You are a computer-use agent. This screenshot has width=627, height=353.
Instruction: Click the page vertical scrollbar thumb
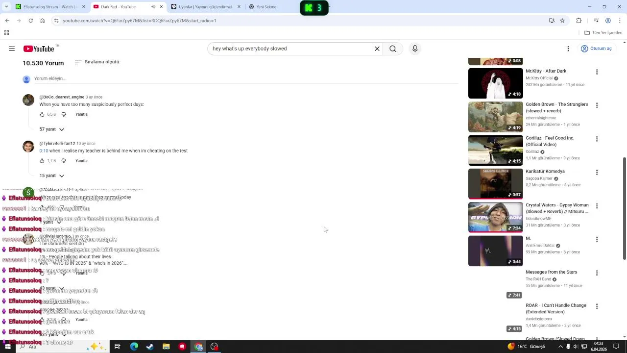coord(624,209)
